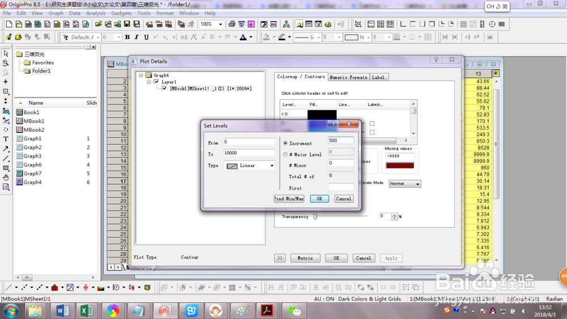The height and width of the screenshot is (319, 567).
Task: Click the line plot icon in bottom toolbar
Action: (9, 288)
